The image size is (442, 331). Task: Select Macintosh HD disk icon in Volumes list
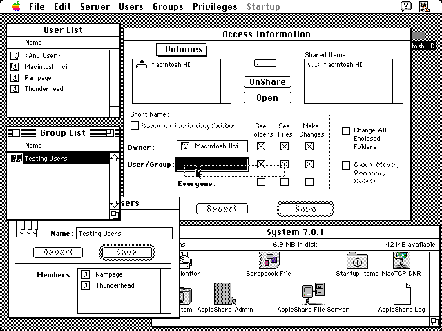pyautogui.click(x=142, y=64)
